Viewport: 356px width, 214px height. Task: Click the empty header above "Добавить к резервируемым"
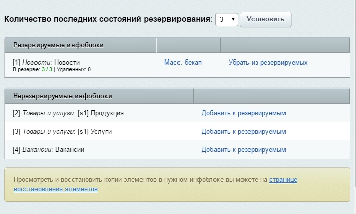pyautogui.click(x=271, y=96)
